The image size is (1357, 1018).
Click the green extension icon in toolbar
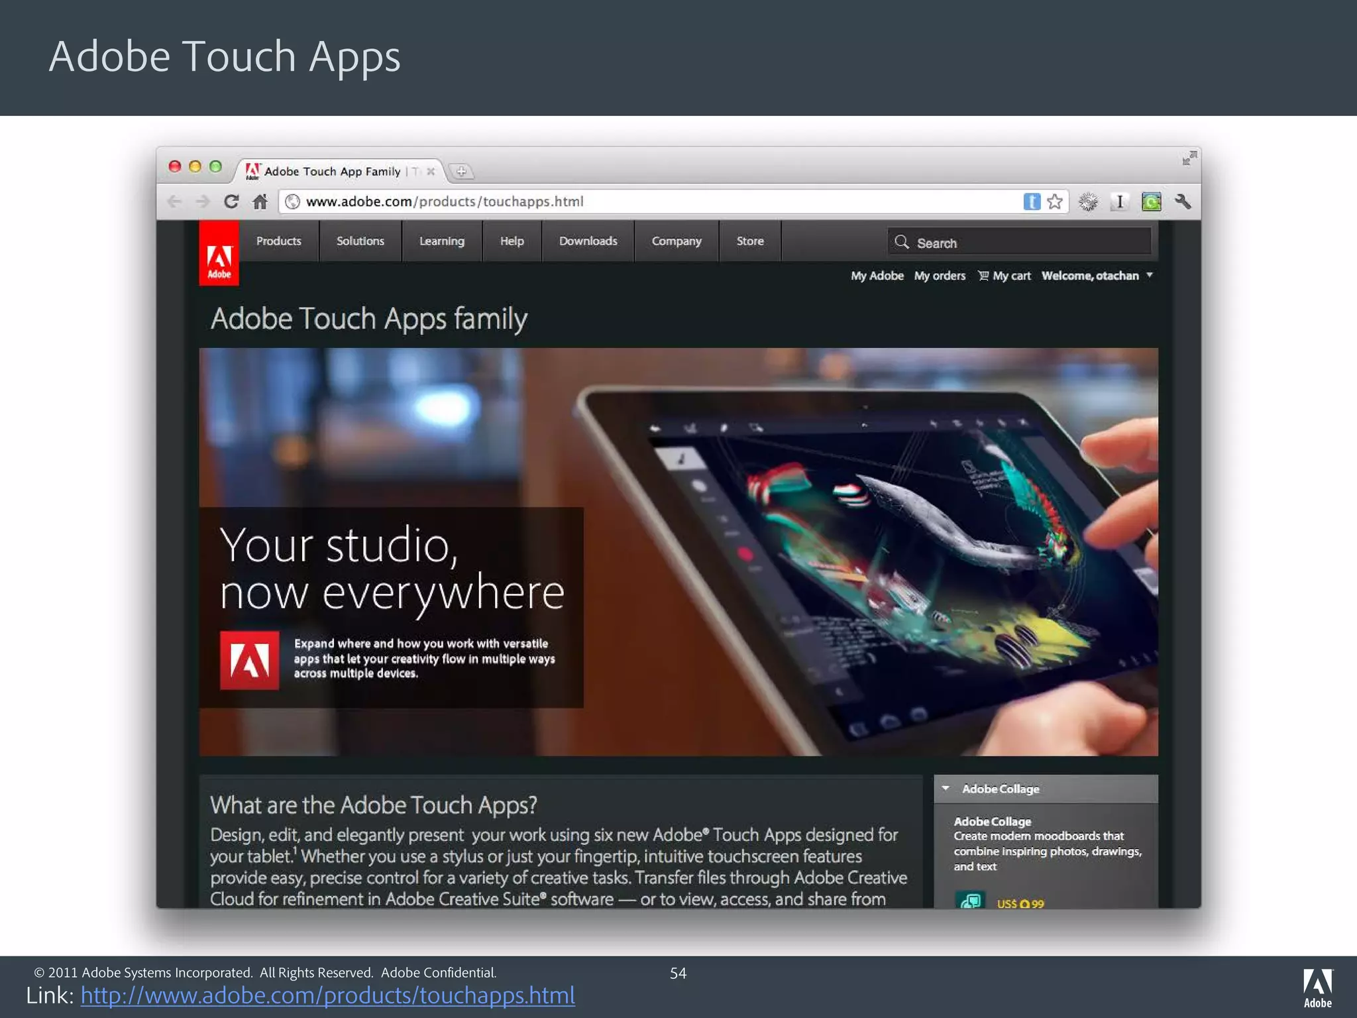click(x=1152, y=201)
